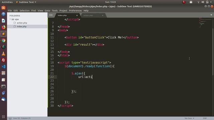Open FileZilla from the dock
Viewport: 214px width, 120px height.
pos(3,60)
